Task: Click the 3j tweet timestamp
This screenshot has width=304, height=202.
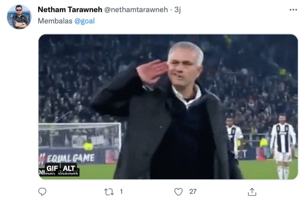Action: point(177,10)
